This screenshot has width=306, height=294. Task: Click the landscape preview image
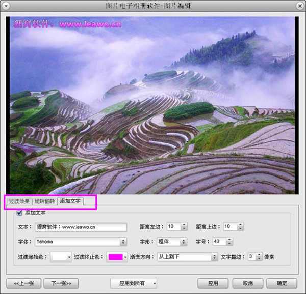[152, 105]
